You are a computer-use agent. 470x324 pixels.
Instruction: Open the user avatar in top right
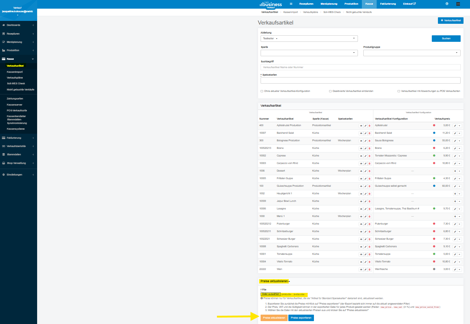(x=458, y=4)
